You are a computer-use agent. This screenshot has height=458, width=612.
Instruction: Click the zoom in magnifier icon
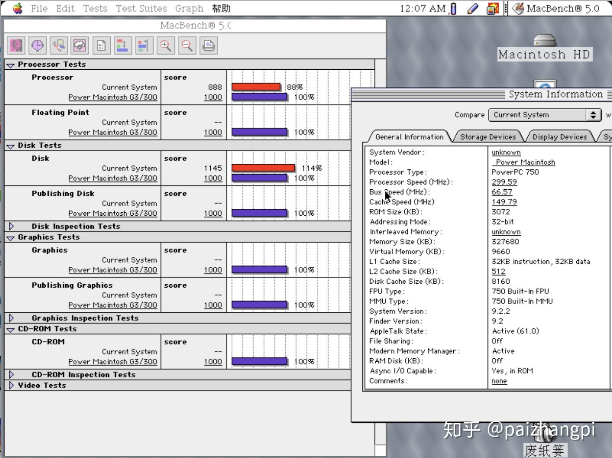tap(166, 45)
